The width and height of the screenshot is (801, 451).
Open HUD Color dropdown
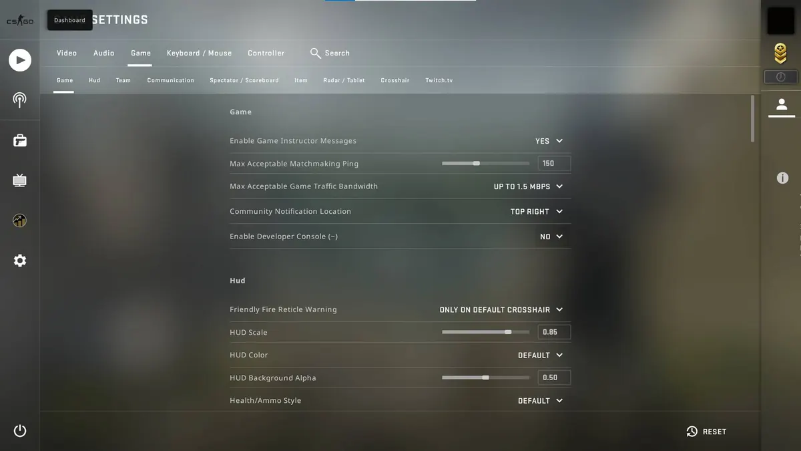tap(541, 355)
